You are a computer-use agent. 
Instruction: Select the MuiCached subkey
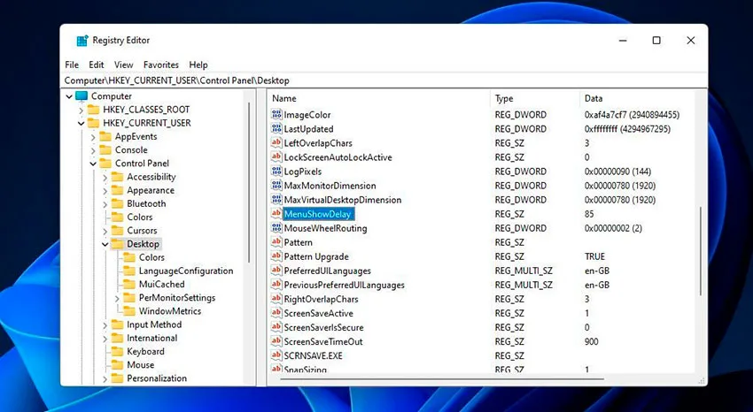[161, 284]
